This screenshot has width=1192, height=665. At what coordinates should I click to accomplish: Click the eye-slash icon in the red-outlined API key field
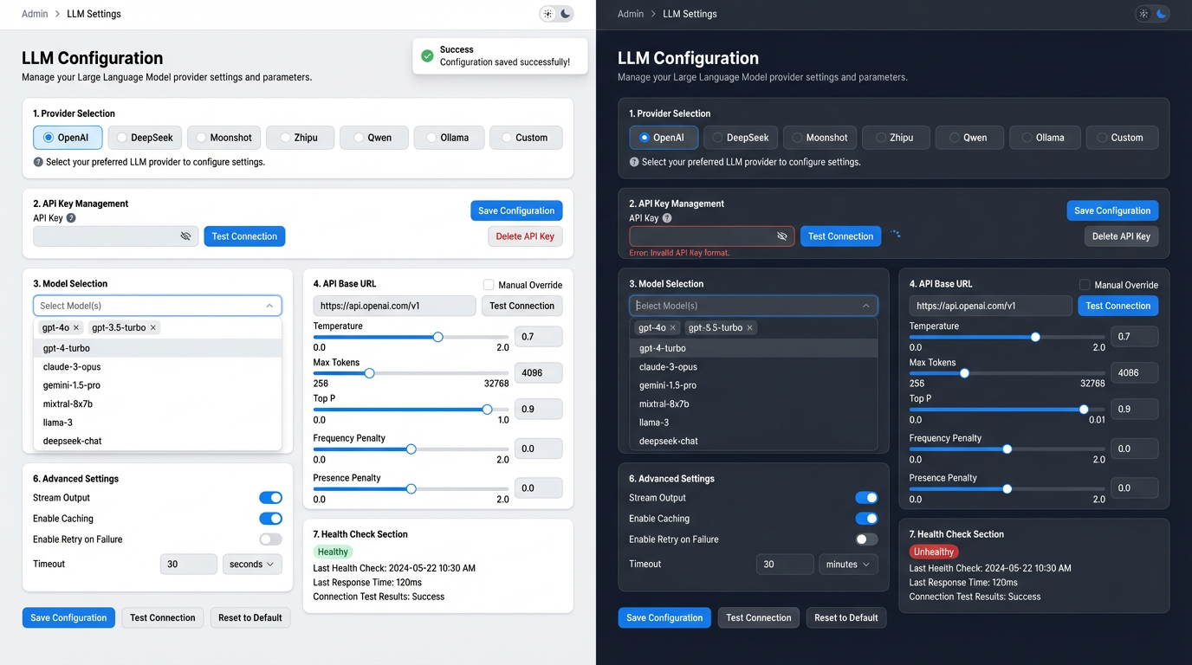pyautogui.click(x=782, y=236)
